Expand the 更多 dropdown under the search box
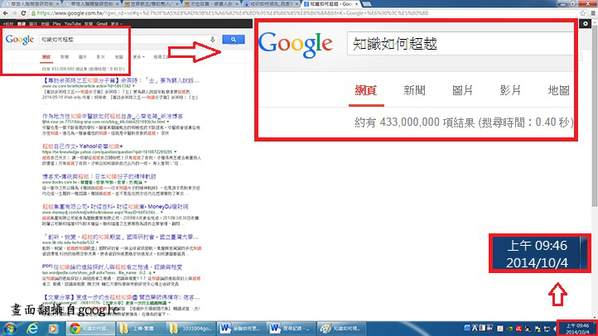 tap(138, 57)
